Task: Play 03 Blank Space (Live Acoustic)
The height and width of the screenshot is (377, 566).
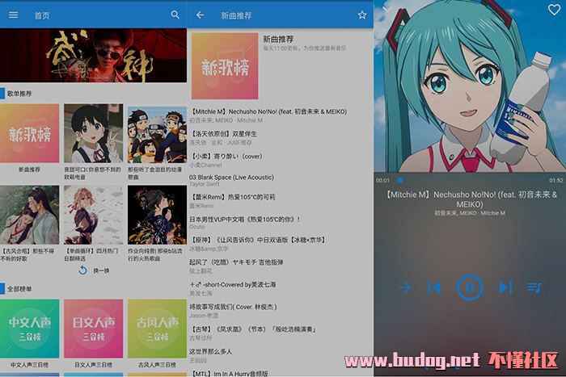Action: pos(280,181)
